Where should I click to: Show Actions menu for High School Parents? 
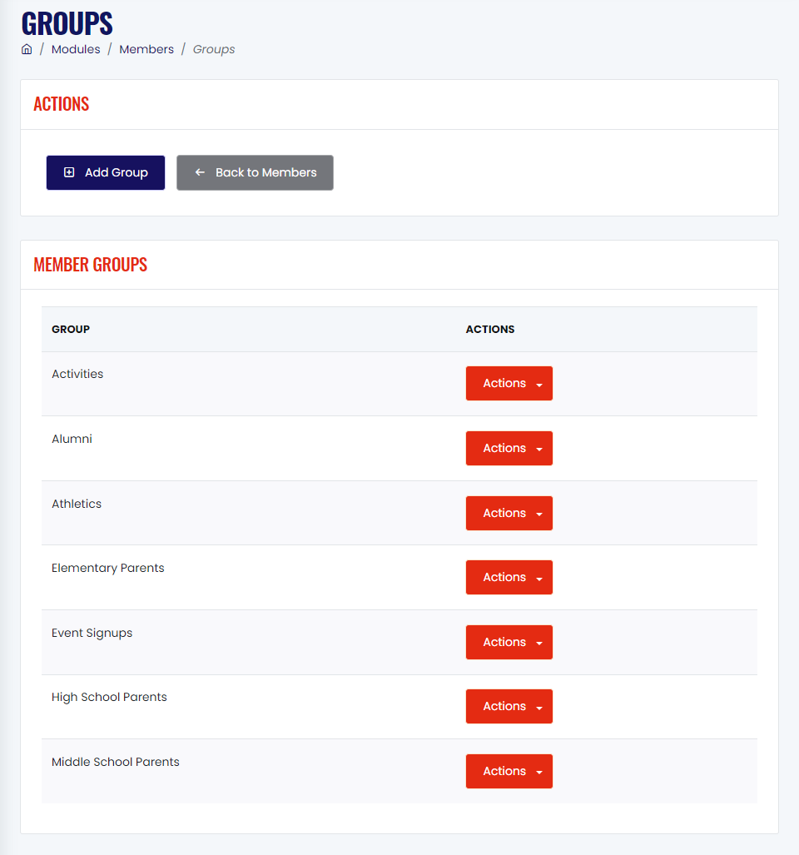pos(509,707)
